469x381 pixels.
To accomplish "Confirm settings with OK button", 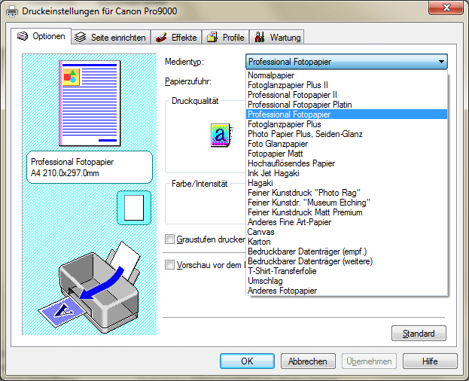I will coord(247,361).
